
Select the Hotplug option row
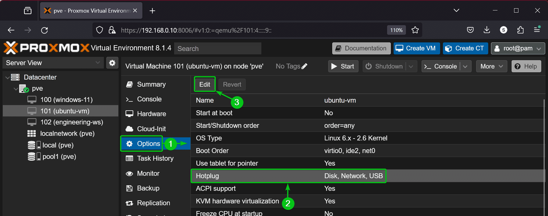[367, 176]
